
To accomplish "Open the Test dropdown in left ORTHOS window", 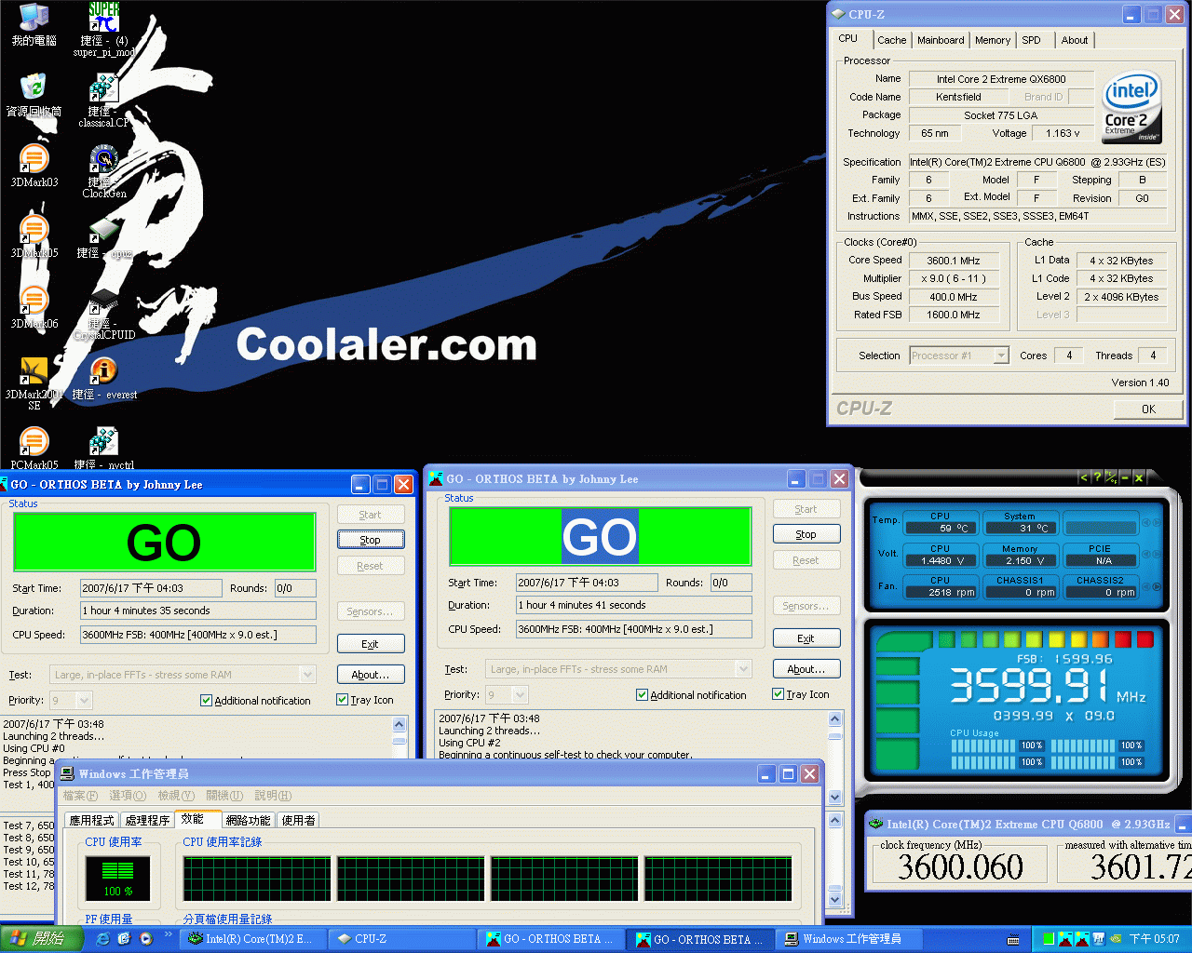I will [307, 675].
